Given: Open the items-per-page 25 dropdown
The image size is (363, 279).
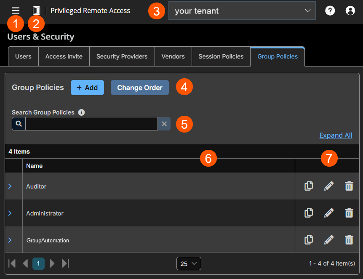Looking at the screenshot, I should (x=189, y=263).
